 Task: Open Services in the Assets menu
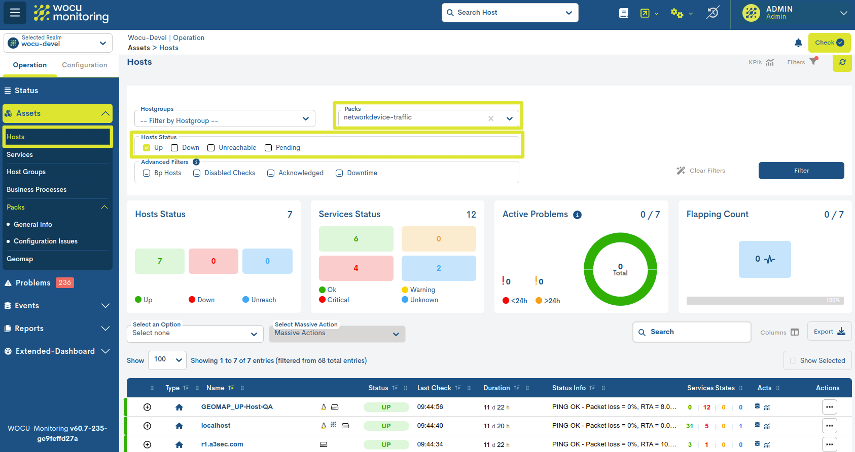[x=20, y=155]
